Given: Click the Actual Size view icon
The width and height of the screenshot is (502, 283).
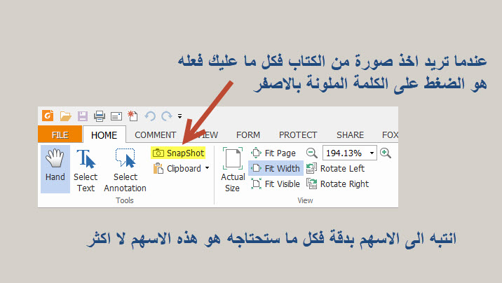Looking at the screenshot, I should tap(232, 168).
